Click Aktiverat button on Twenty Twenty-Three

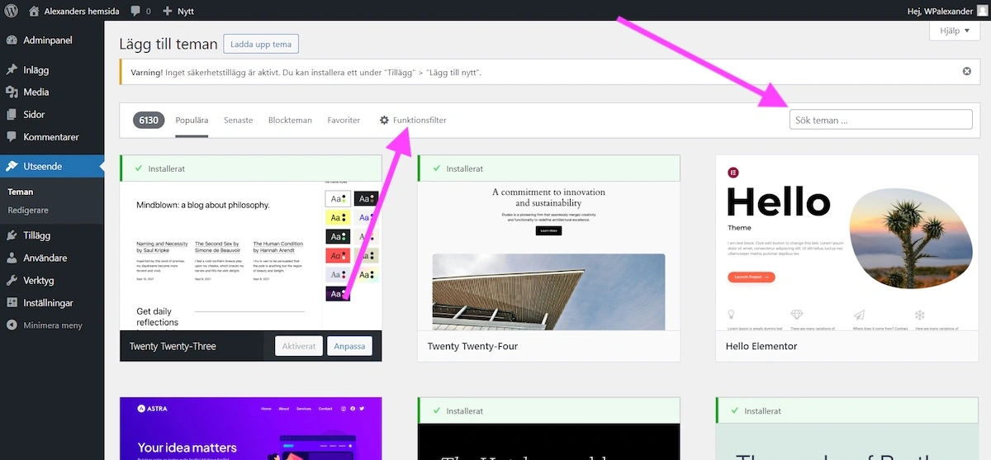(299, 346)
